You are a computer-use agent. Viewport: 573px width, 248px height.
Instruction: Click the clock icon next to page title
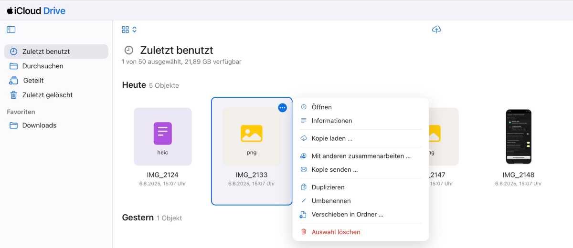[129, 50]
